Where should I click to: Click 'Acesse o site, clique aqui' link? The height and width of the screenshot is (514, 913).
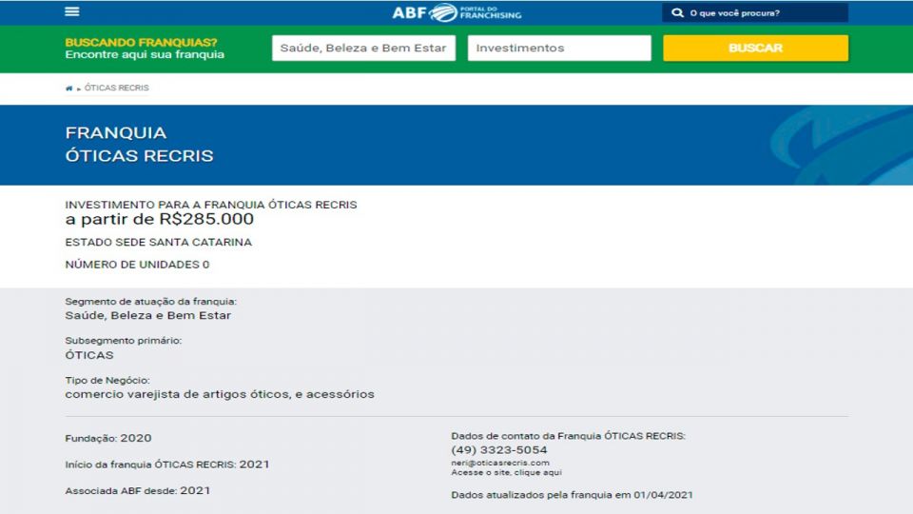pos(507,472)
